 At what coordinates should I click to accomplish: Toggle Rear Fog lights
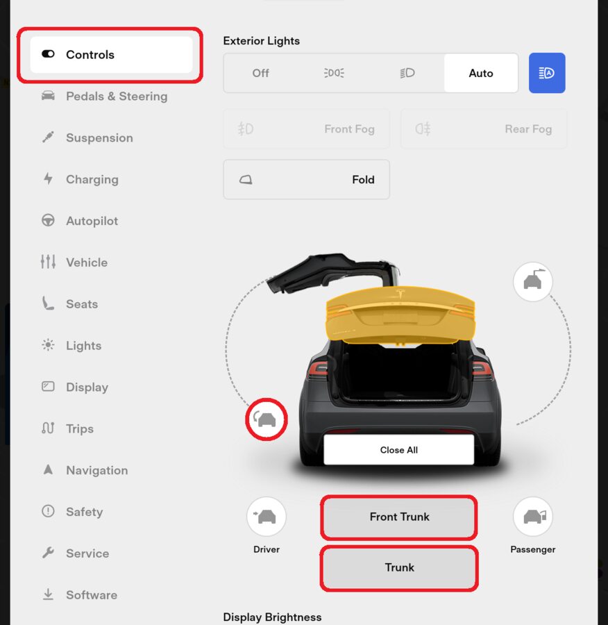click(484, 128)
